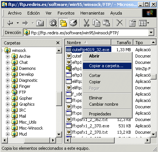
Task: Click the open FTP folder icon
Action: coord(15,92)
